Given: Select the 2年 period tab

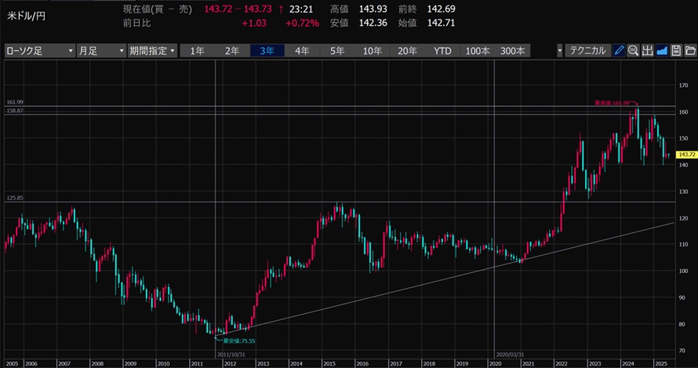Looking at the screenshot, I should coord(232,51).
